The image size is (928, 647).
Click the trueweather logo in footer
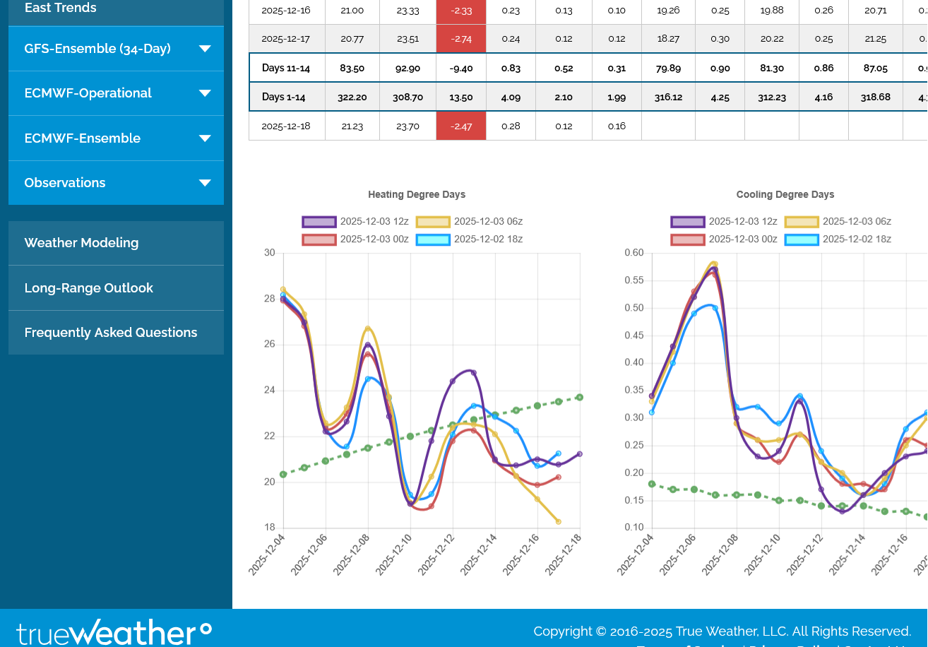[x=114, y=632]
